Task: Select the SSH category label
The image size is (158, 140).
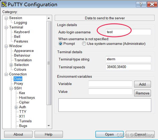Action: pos(18,88)
